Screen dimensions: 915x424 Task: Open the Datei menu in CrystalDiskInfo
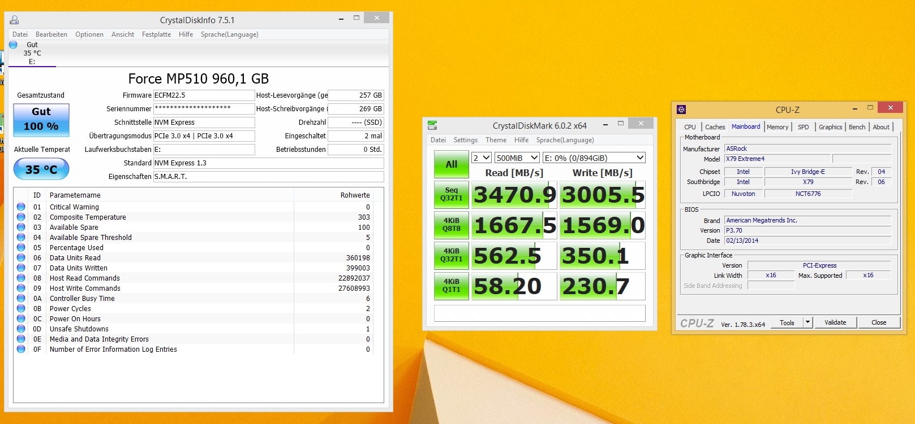click(20, 34)
